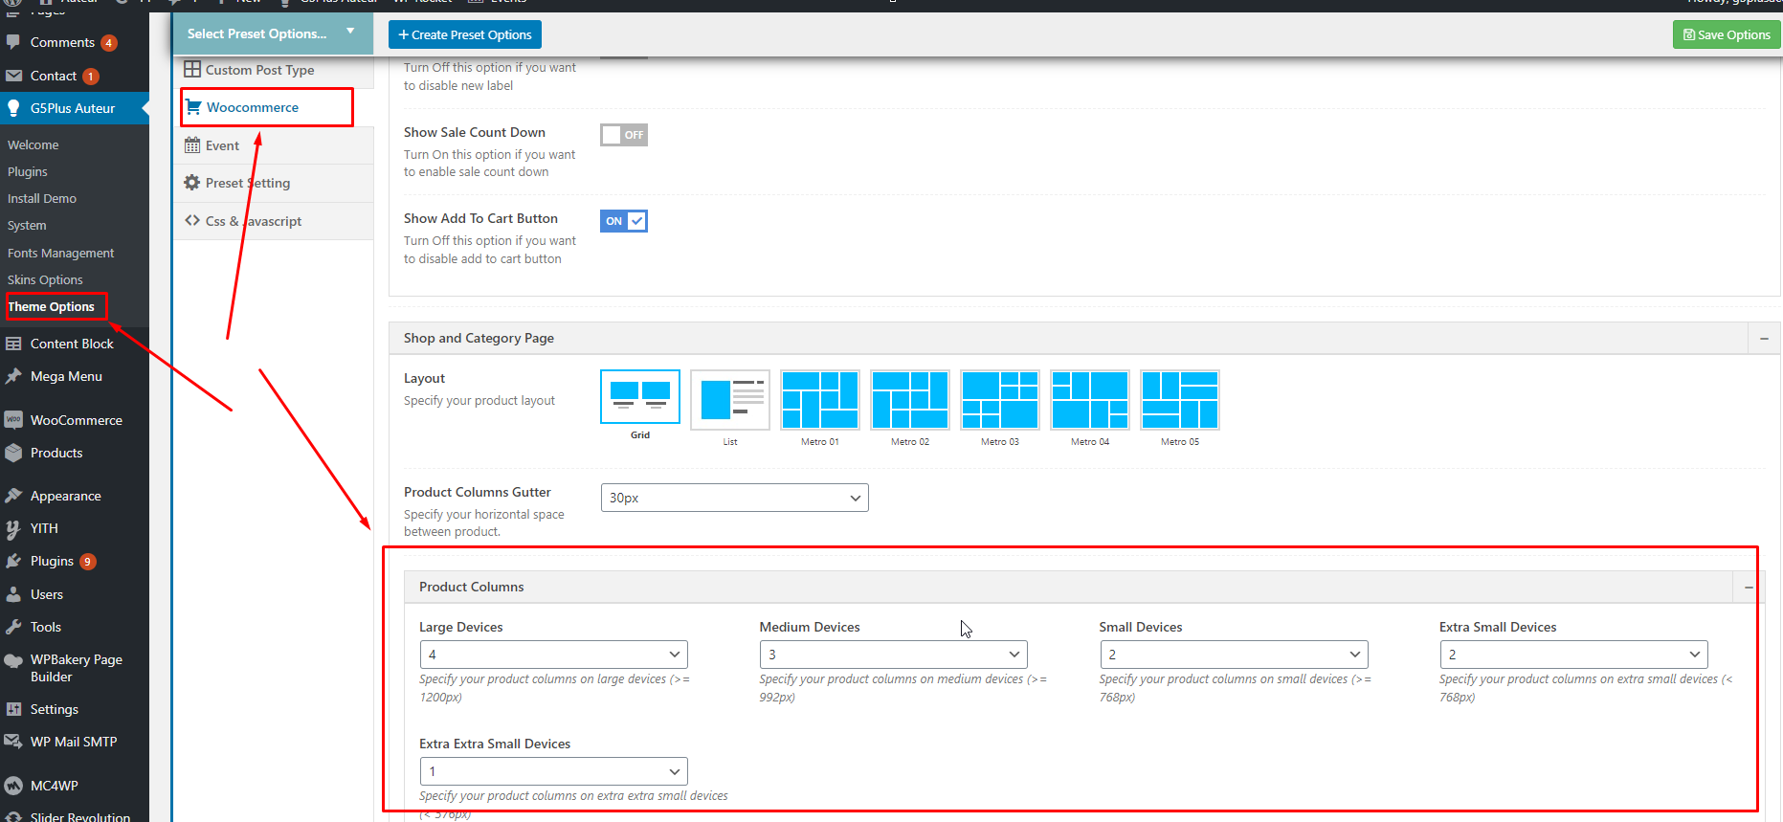Pick the Metro 05 layout thumbnail

(1180, 400)
